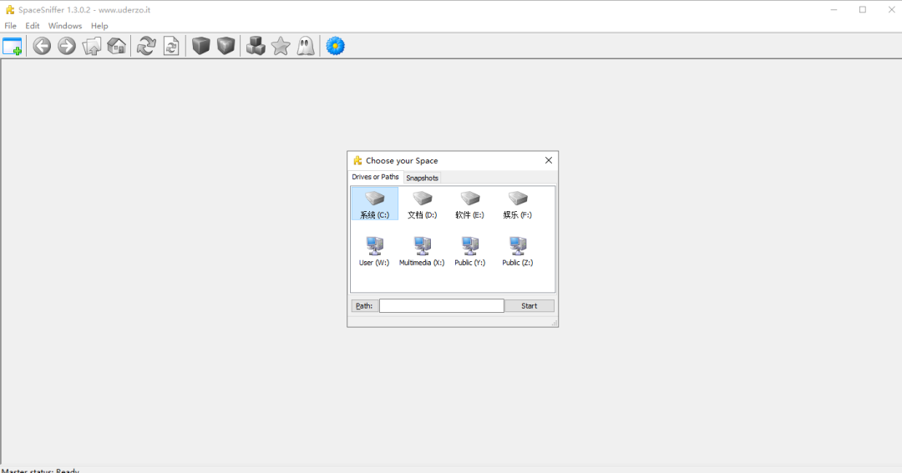The width and height of the screenshot is (902, 473).
Task: Click the SpaceSniffer title bar app icon
Action: click(x=10, y=10)
